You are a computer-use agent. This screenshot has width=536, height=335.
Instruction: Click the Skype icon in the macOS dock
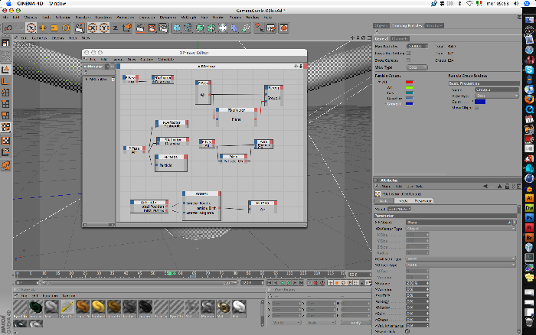(529, 70)
